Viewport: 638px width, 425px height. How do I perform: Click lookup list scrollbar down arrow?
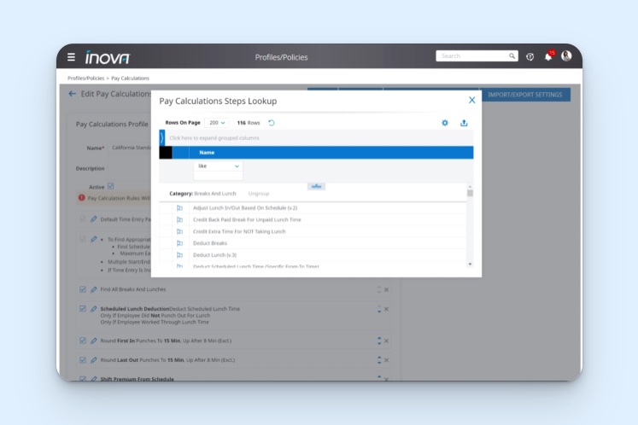(470, 265)
